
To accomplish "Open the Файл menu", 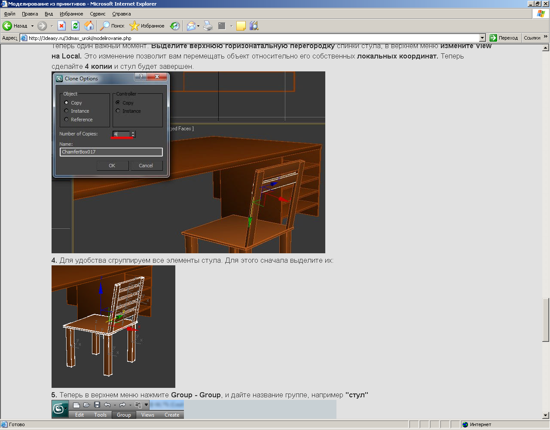I will click(x=9, y=14).
